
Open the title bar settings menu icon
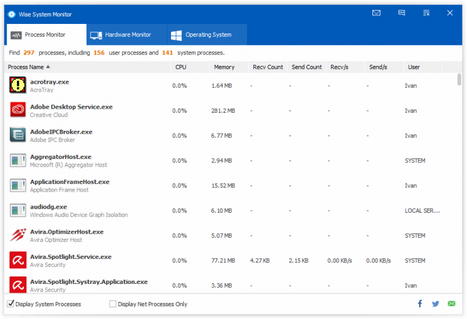click(x=426, y=13)
